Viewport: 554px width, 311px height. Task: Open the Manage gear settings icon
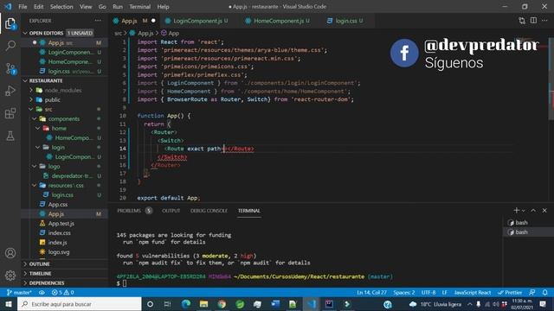(10, 275)
